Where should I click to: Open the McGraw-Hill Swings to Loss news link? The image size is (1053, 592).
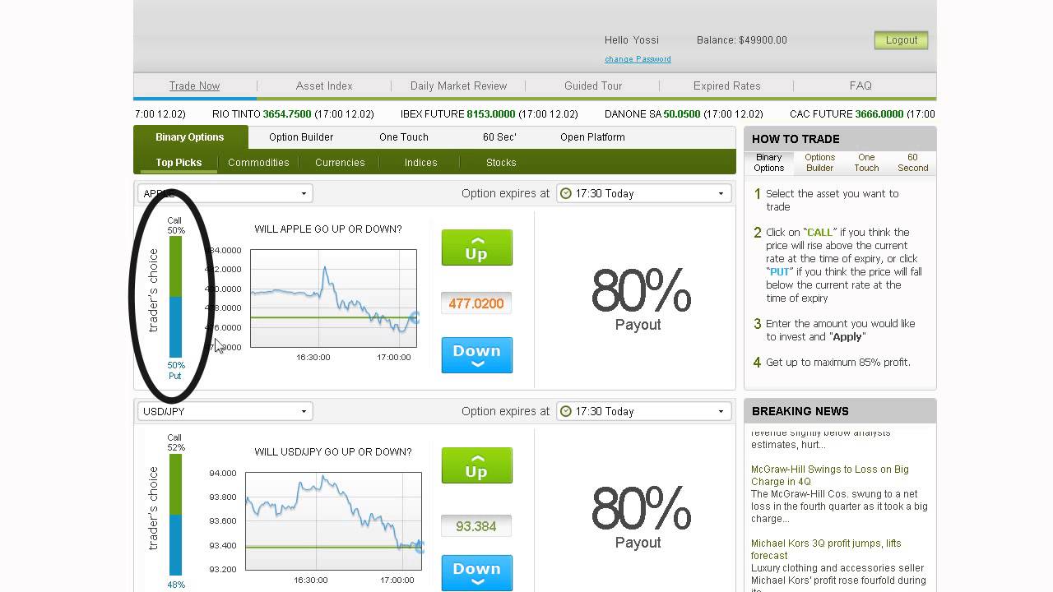coord(829,475)
